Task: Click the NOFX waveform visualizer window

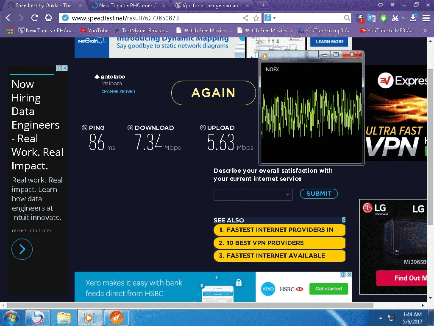Action: [x=312, y=113]
